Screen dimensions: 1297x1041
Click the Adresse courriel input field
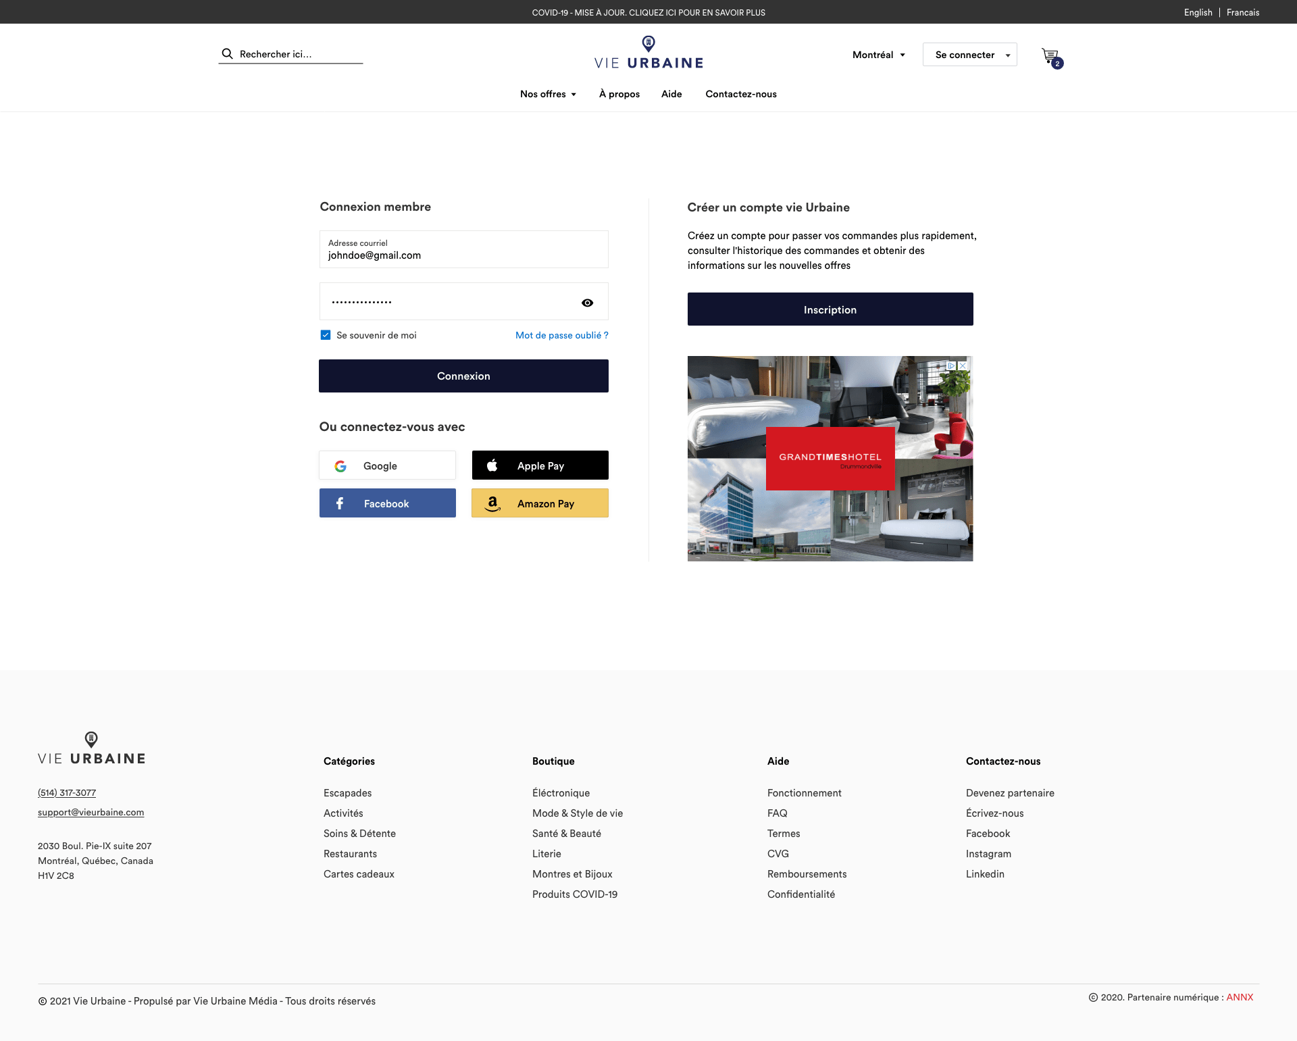click(464, 249)
